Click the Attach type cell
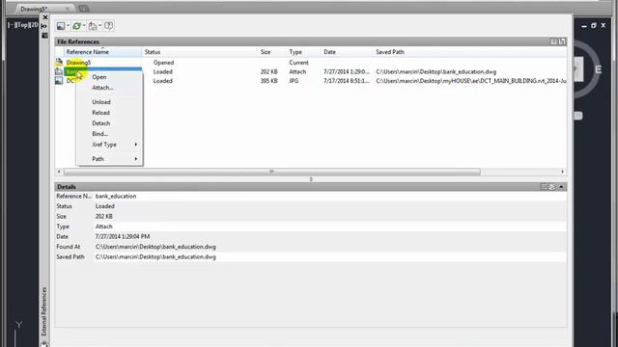 pos(297,71)
